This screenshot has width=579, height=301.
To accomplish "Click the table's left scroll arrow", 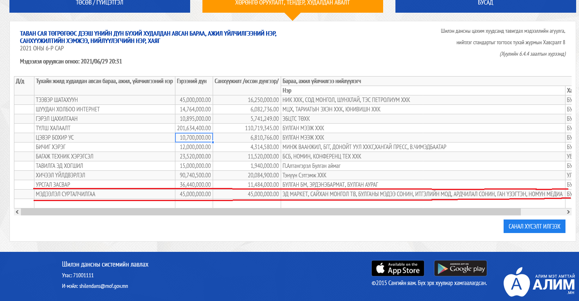I will [17, 212].
